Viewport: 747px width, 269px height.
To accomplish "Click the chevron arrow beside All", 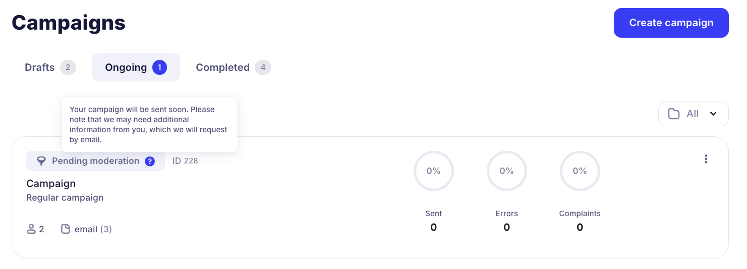I will click(713, 114).
